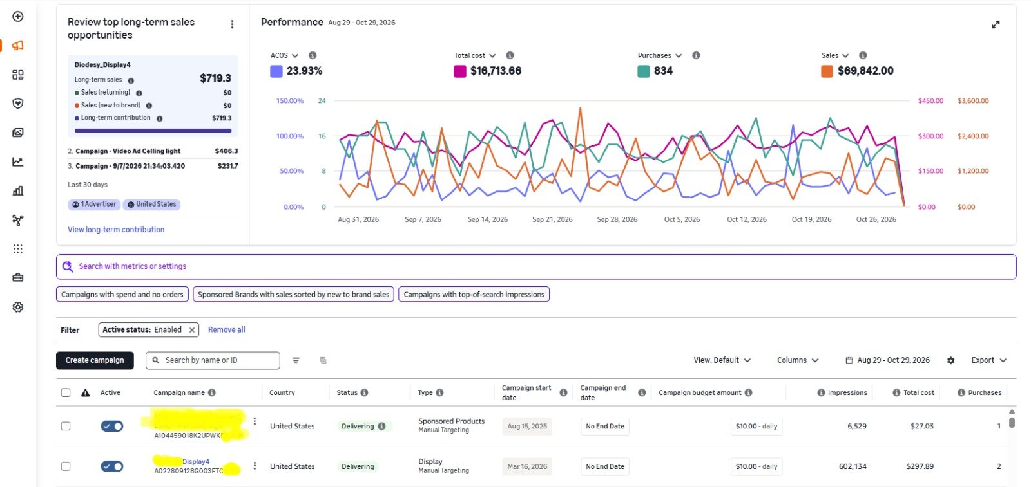
Task: Toggle Active switch for Sponsored Products campaign
Action: 112,426
